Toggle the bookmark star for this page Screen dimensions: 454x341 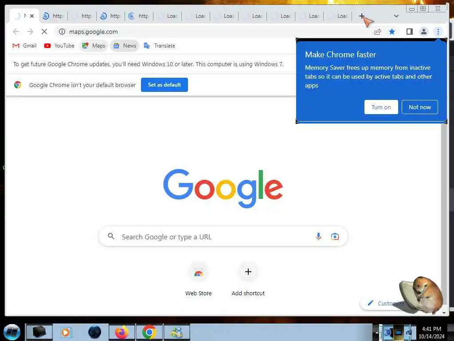(x=392, y=32)
